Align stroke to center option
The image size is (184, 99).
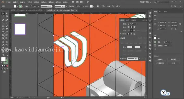[129, 34]
